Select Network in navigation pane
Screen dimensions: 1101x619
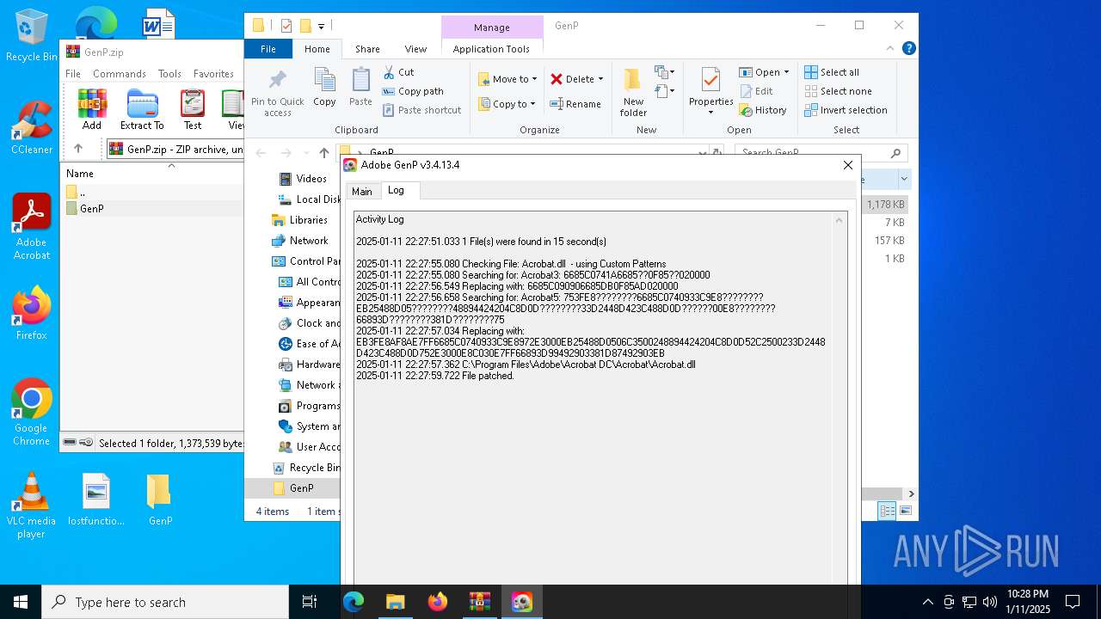click(x=300, y=241)
